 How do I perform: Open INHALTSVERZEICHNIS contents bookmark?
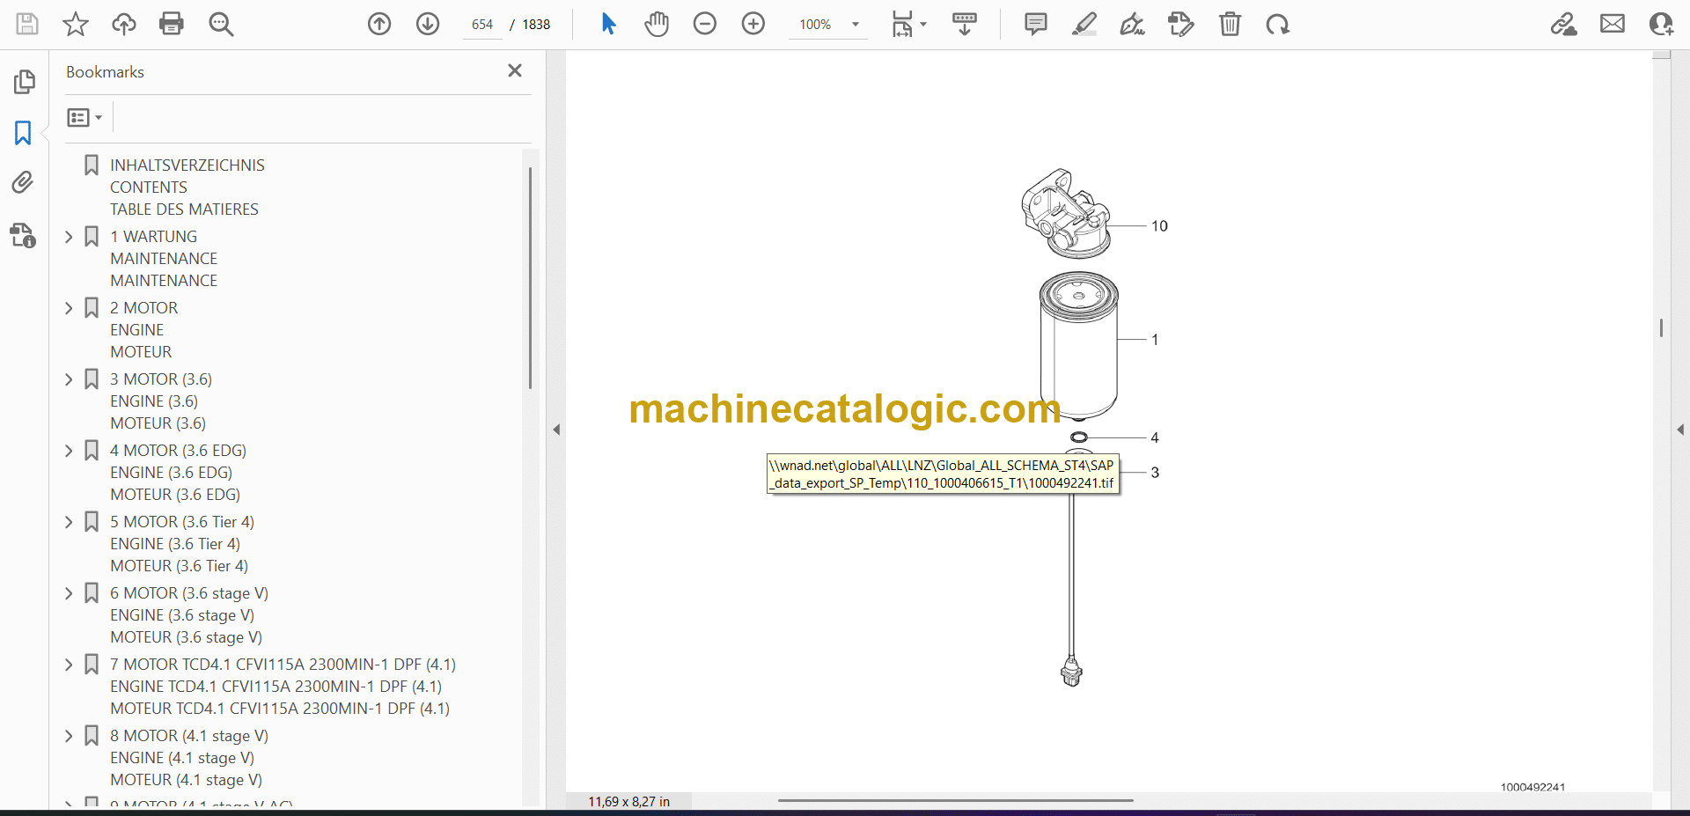[x=187, y=165]
